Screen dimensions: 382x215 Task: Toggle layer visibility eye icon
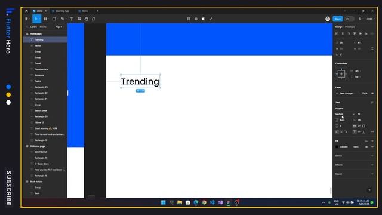click(x=372, y=93)
